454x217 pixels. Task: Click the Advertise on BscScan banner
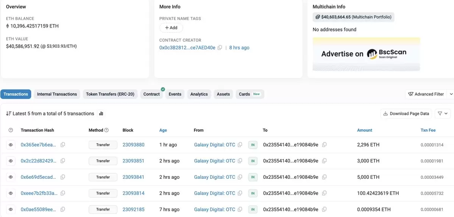pos(366,54)
